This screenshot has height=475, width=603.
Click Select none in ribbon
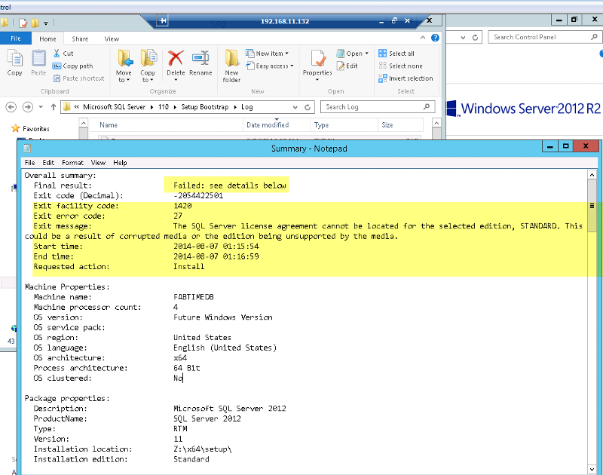click(400, 66)
